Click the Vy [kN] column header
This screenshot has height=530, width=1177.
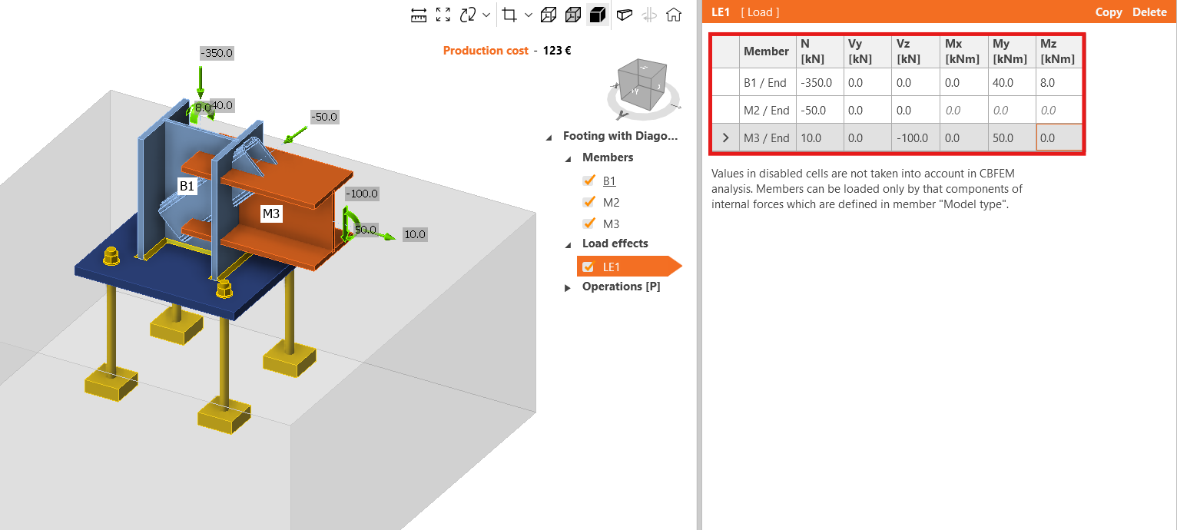pyautogui.click(x=867, y=51)
